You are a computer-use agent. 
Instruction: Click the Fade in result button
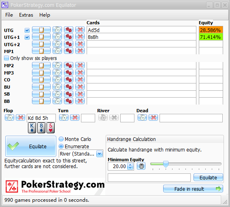193,189
